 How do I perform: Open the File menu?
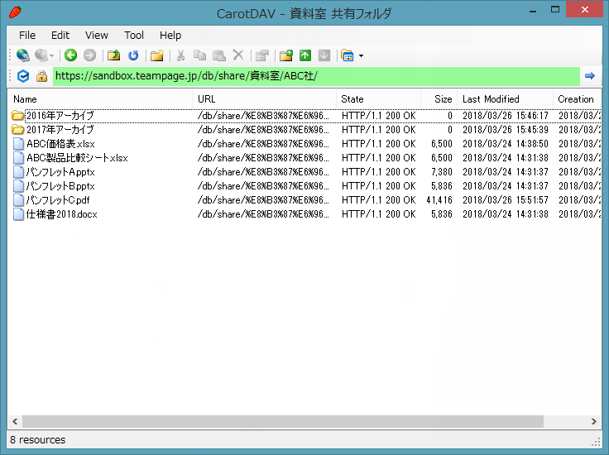[x=27, y=35]
